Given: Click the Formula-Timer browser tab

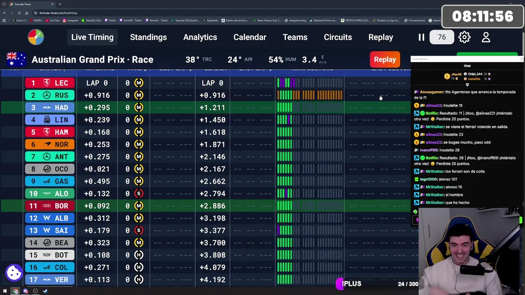Looking at the screenshot, I should [x=31, y=4].
